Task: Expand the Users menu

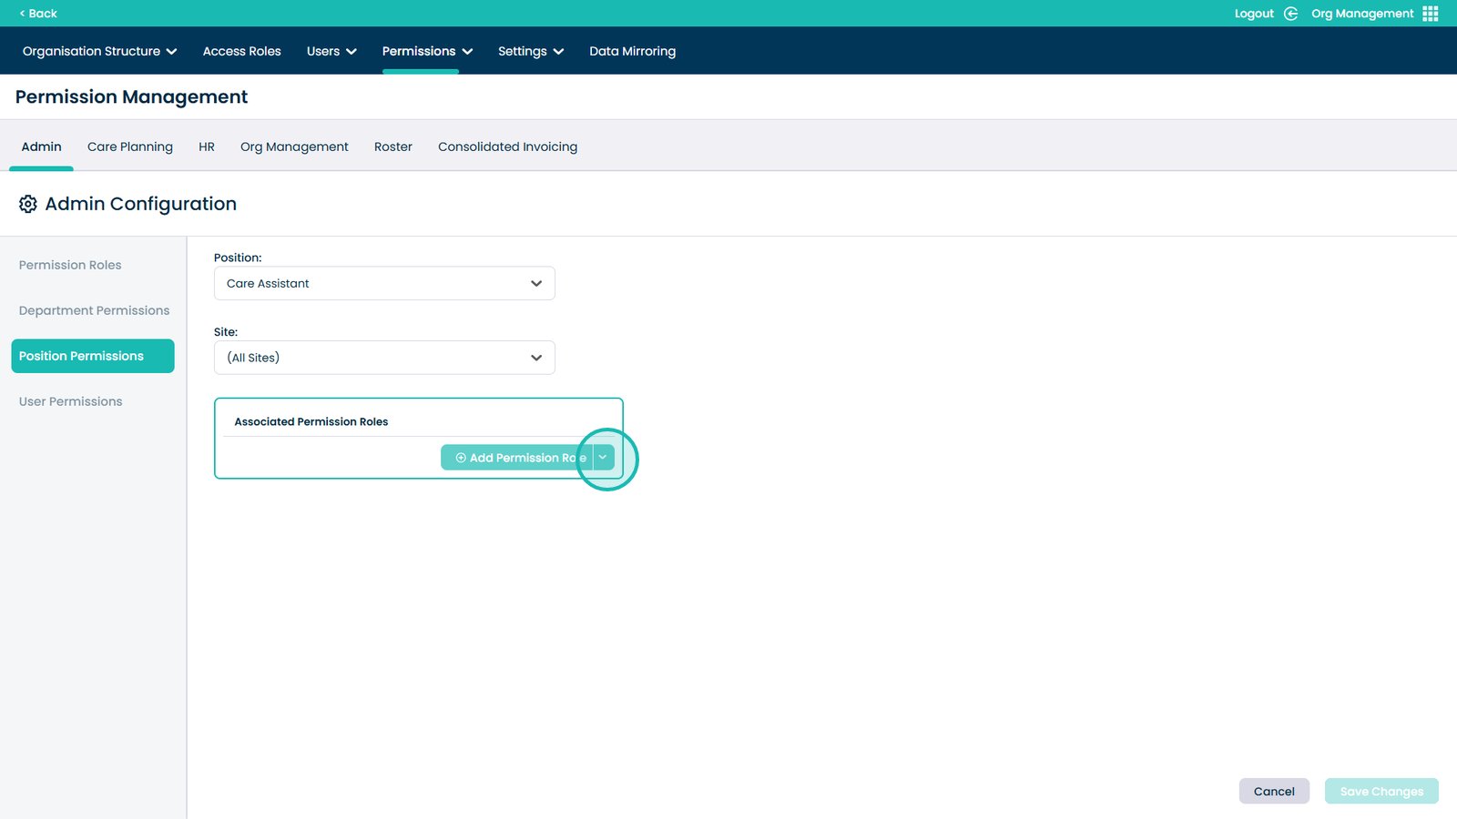Action: pyautogui.click(x=331, y=51)
